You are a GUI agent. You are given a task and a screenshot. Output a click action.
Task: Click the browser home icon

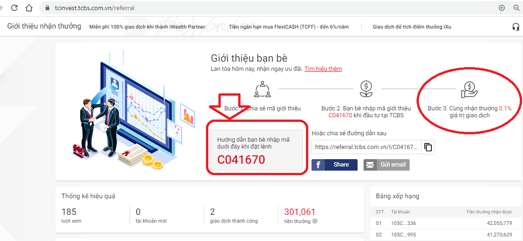pyautogui.click(x=29, y=8)
